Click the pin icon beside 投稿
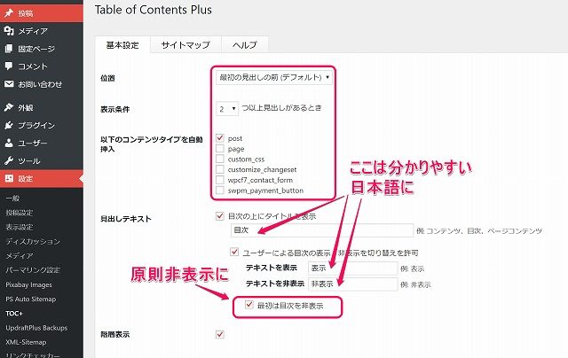The width and height of the screenshot is (568, 358). tap(9, 13)
